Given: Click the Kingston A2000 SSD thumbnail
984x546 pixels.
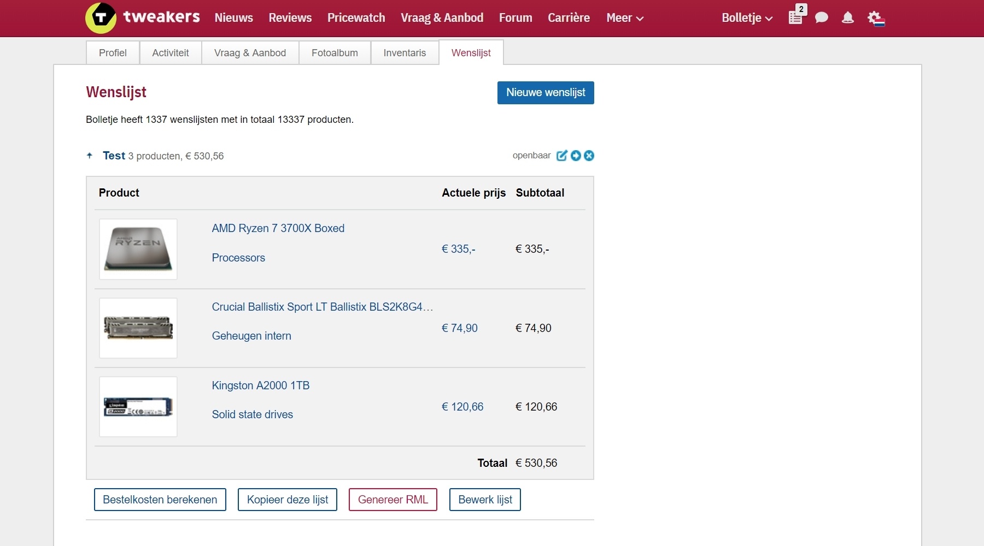Looking at the screenshot, I should 138,407.
